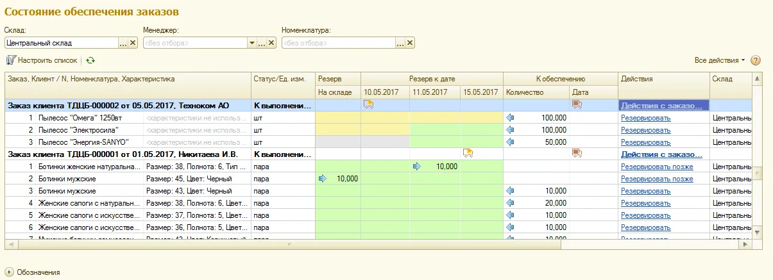The image size is (773, 280).
Task: Click arrow icon for Женские сапоги size 37 row
Action: pyautogui.click(x=511, y=215)
